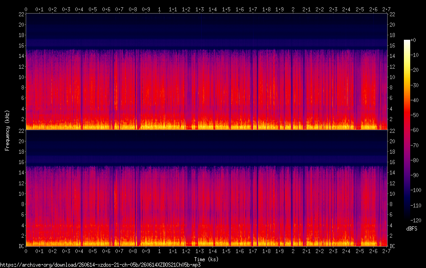Click "2.7" tick on the top time axis
Screen dimensions: 426x268
click(386, 9)
